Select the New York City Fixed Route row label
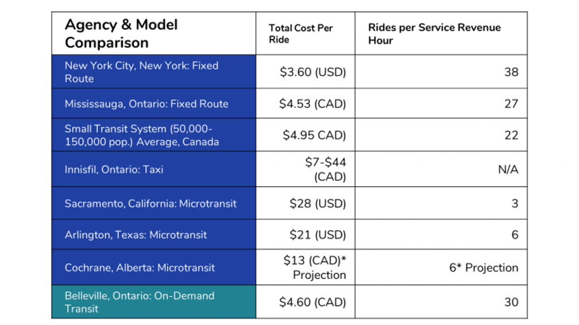579x325 pixels. 141,72
